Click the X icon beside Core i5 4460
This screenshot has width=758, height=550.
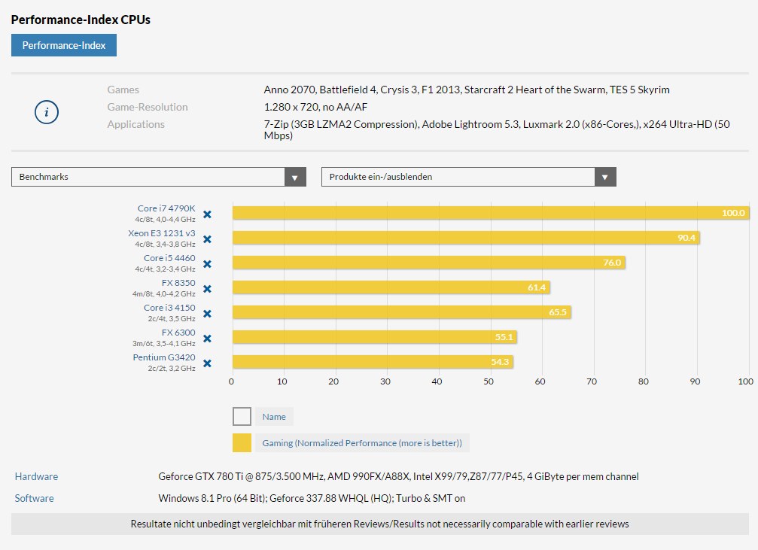pyautogui.click(x=206, y=264)
